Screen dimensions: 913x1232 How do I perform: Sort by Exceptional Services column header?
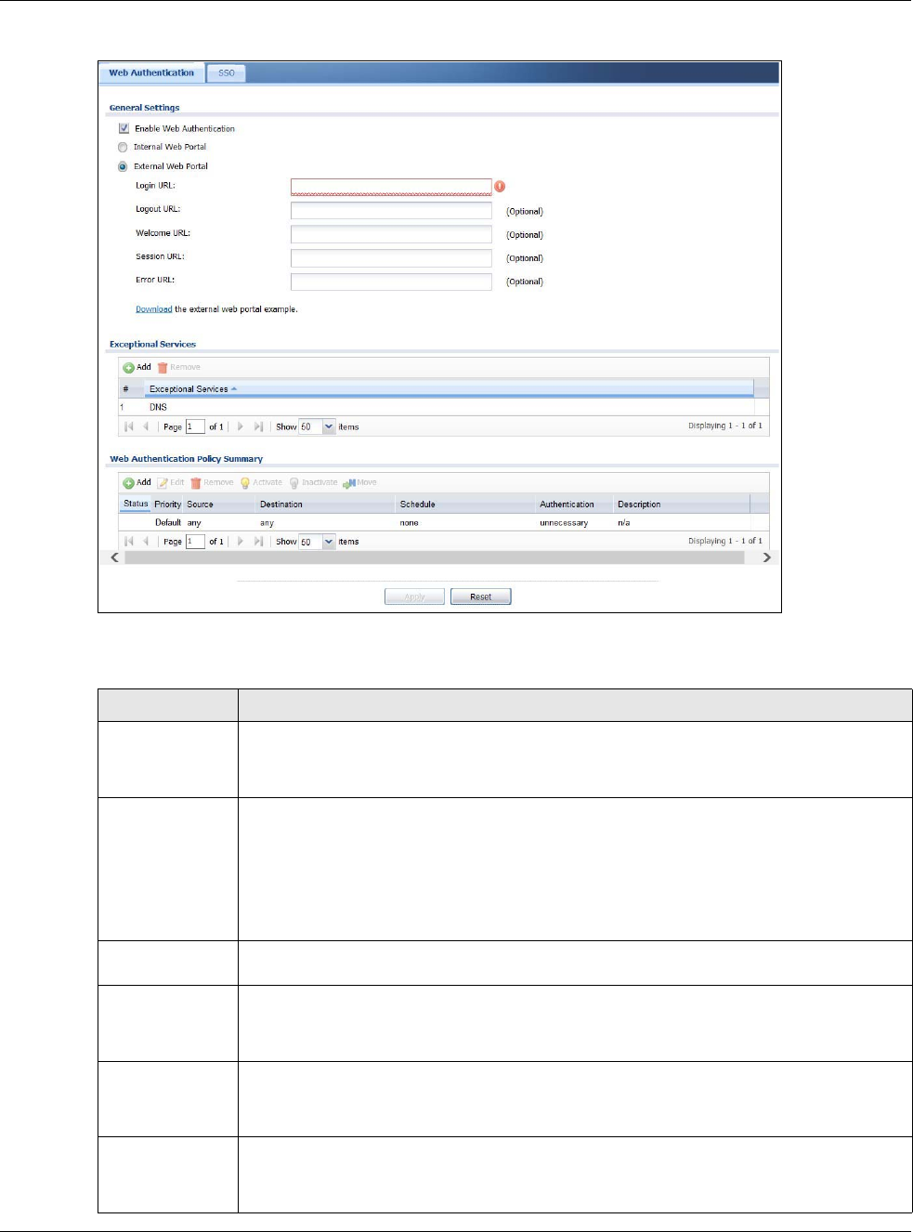tap(449, 389)
